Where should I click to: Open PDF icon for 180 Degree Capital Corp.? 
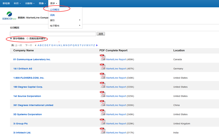tap(103, 85)
